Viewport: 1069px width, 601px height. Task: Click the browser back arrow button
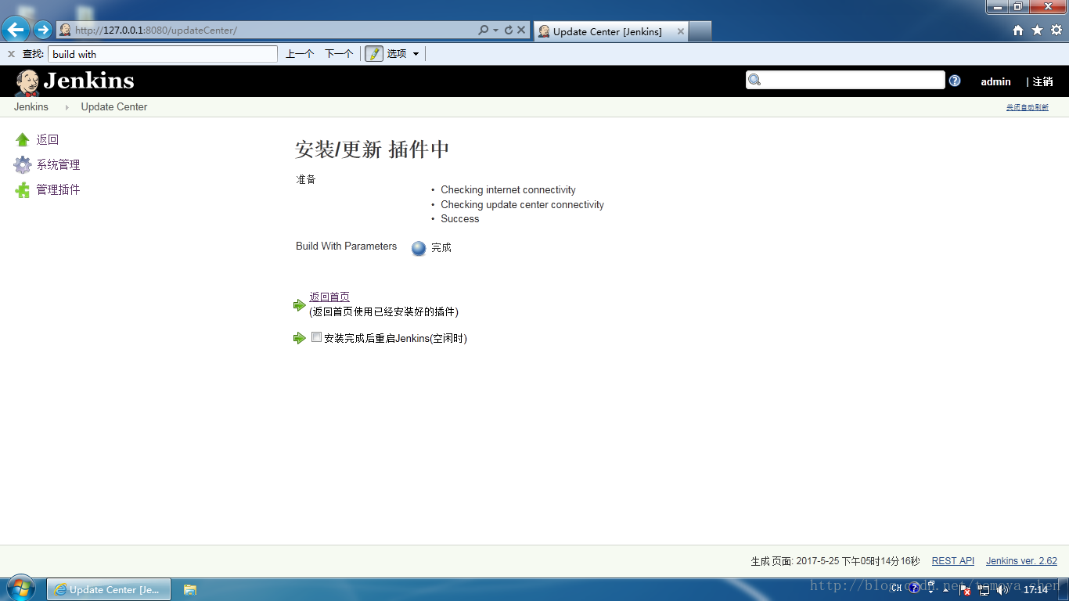pos(16,30)
